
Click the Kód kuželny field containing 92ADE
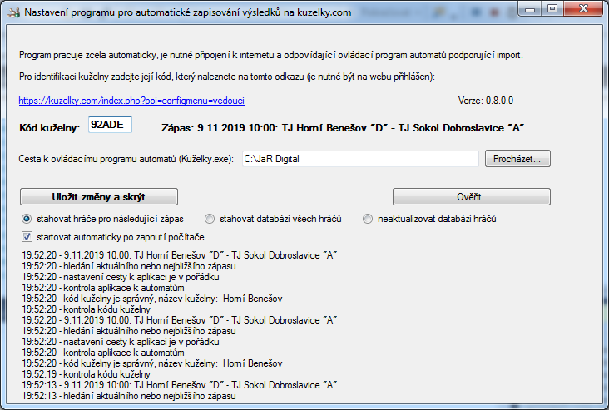(109, 126)
